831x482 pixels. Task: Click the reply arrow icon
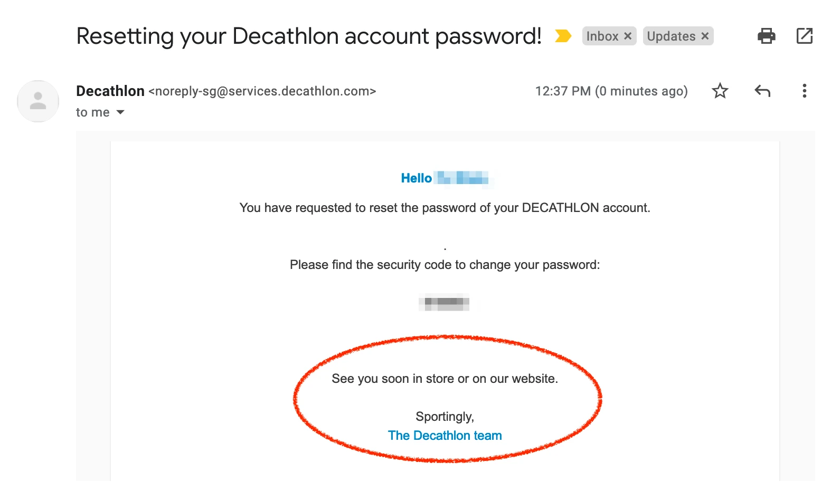click(762, 91)
